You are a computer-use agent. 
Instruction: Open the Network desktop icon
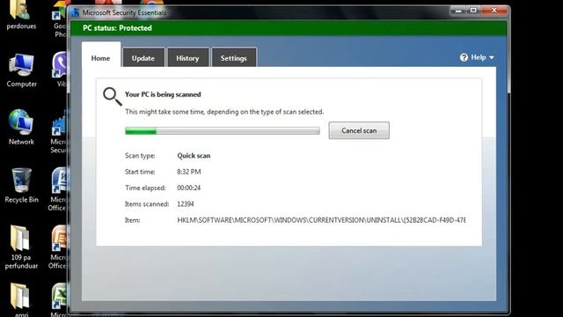21,127
